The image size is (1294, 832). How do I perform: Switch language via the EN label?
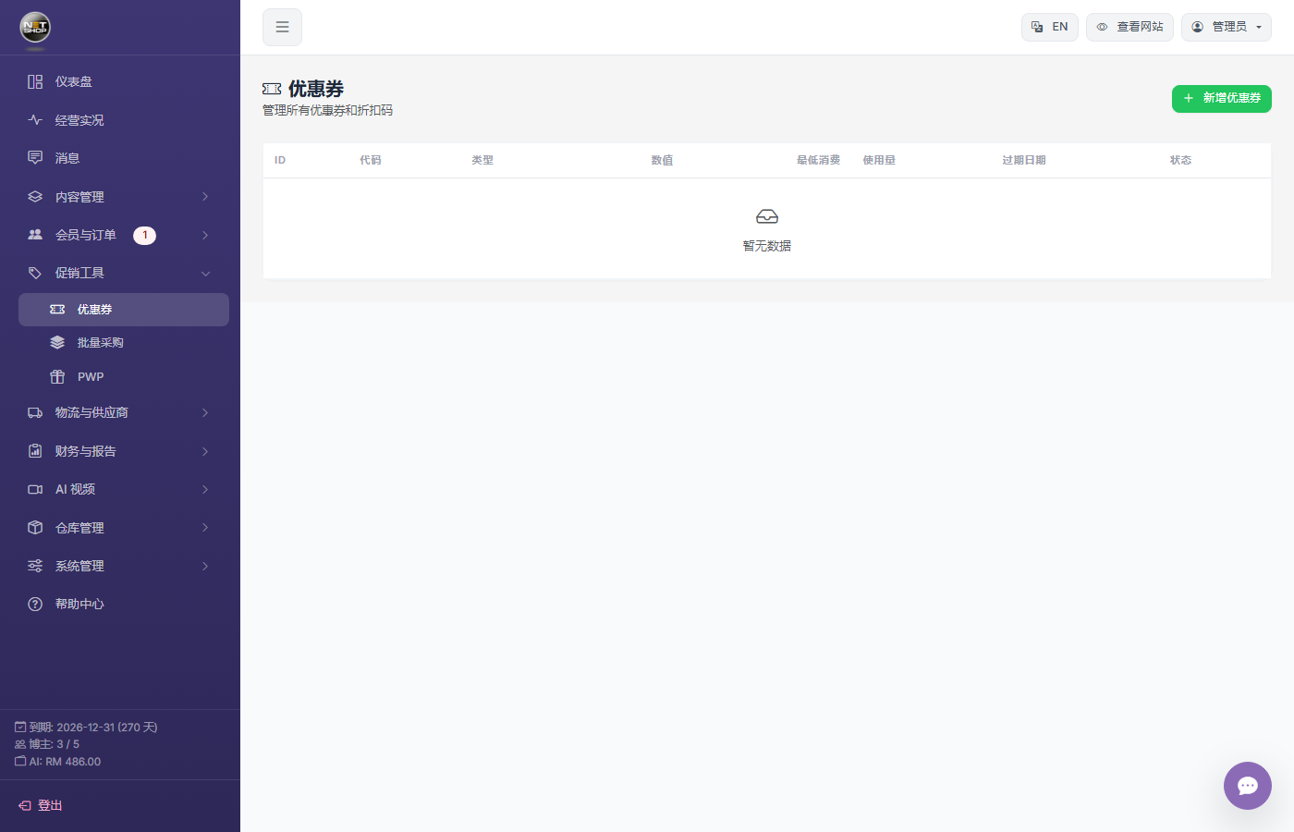[1060, 27]
